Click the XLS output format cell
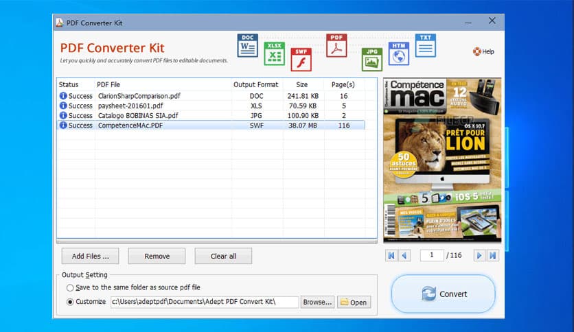This screenshot has height=332, width=574. [x=256, y=106]
